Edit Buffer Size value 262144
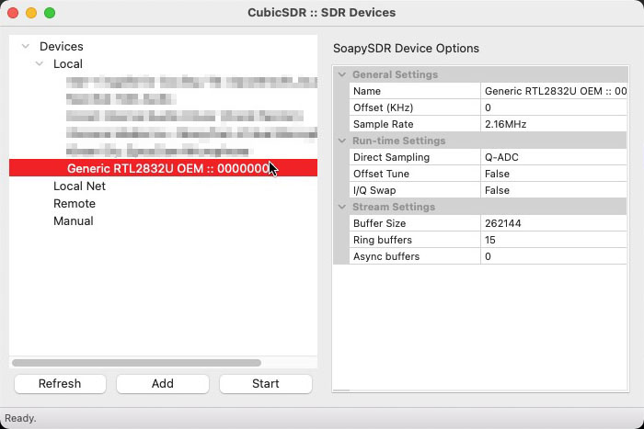Image resolution: width=644 pixels, height=429 pixels. click(554, 223)
